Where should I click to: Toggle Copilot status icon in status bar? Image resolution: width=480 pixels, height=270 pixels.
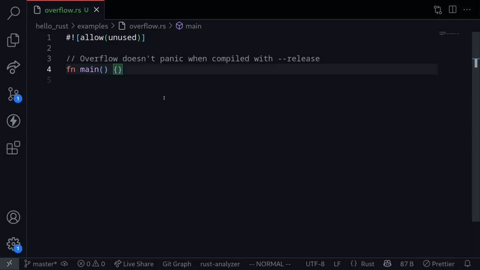387,264
